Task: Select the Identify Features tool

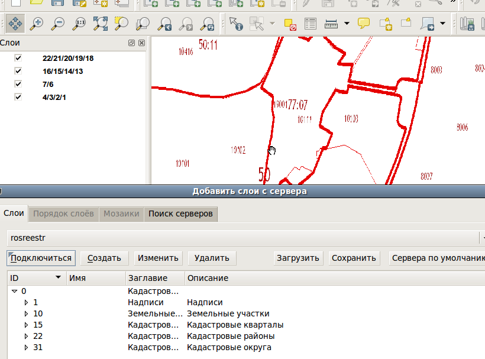Action: [236, 24]
